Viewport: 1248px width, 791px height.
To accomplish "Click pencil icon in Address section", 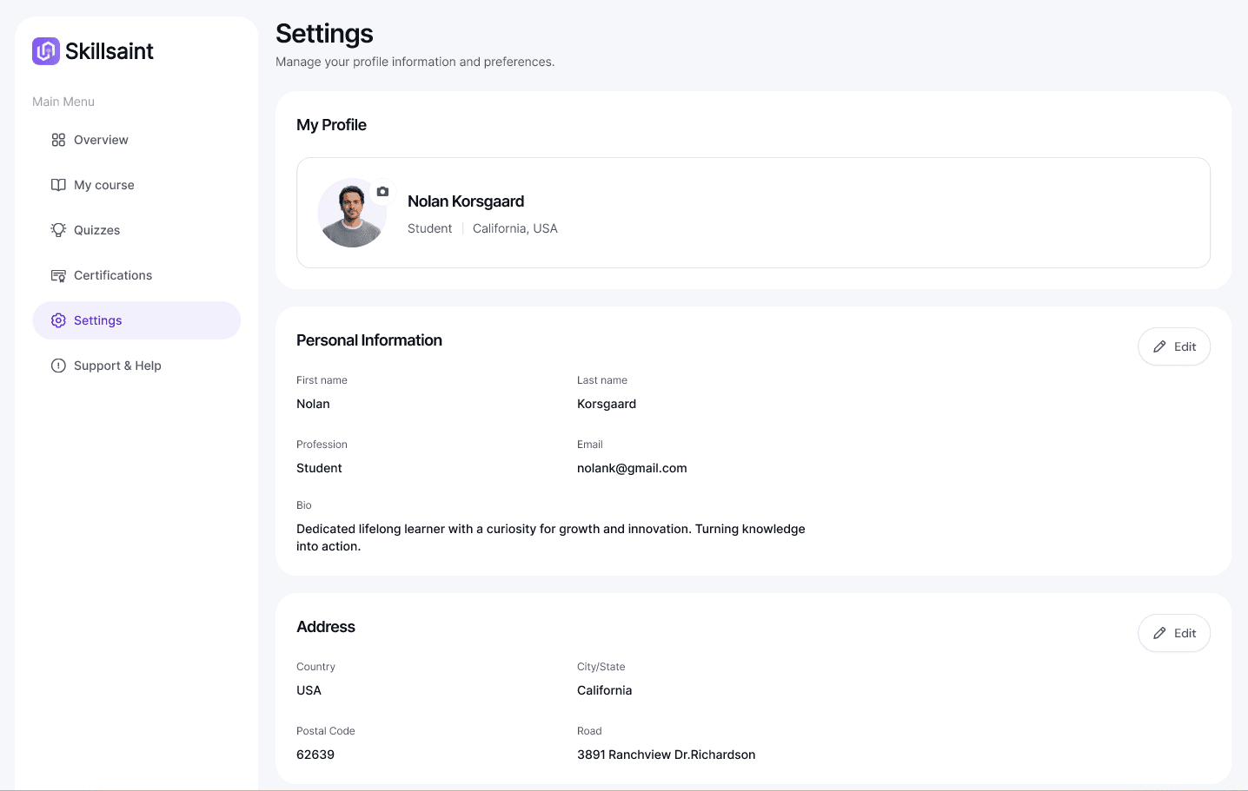I will 1159,633.
